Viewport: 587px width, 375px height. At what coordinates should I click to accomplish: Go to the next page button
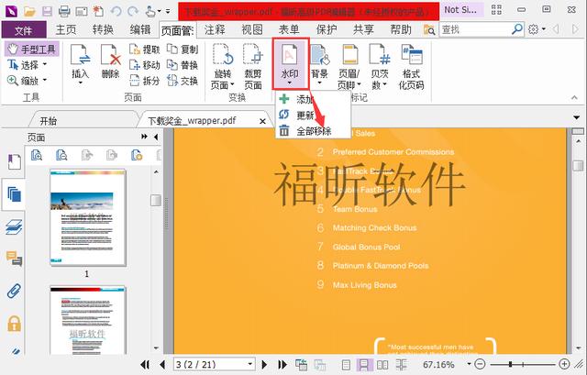point(265,364)
